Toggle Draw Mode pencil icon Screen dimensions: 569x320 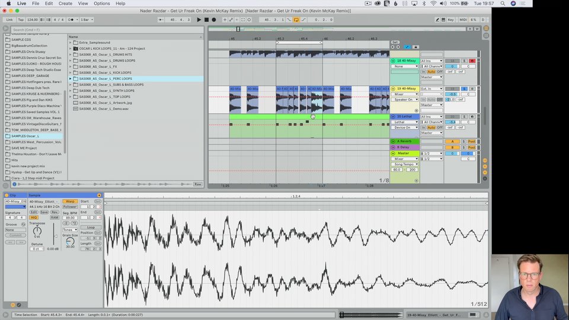tap(437, 20)
